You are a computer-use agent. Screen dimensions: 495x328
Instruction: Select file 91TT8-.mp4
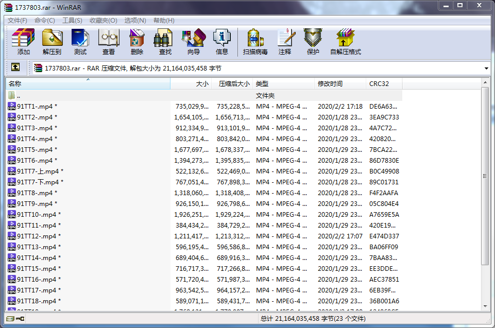point(37,193)
